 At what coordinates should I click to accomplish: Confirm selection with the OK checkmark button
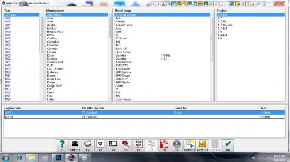(x=228, y=145)
